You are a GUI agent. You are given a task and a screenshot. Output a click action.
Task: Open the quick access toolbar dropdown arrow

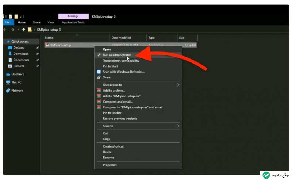tap(21, 16)
